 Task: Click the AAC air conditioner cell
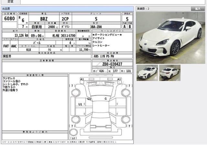(14, 46)
